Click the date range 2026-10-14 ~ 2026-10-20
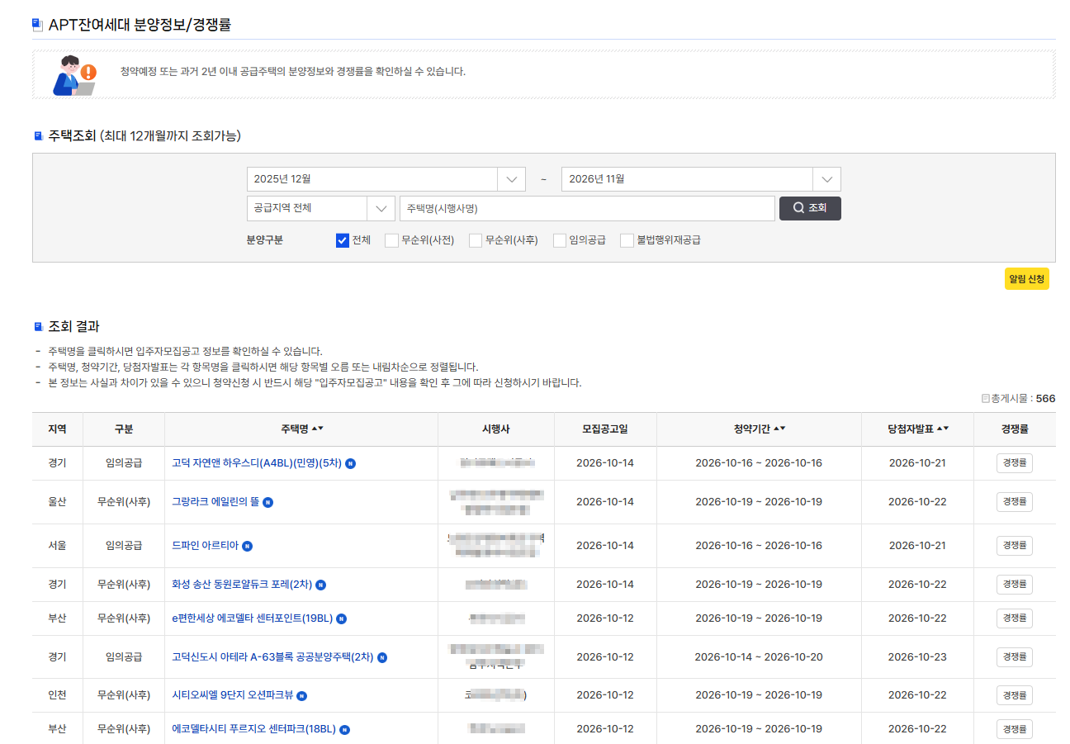 click(759, 657)
